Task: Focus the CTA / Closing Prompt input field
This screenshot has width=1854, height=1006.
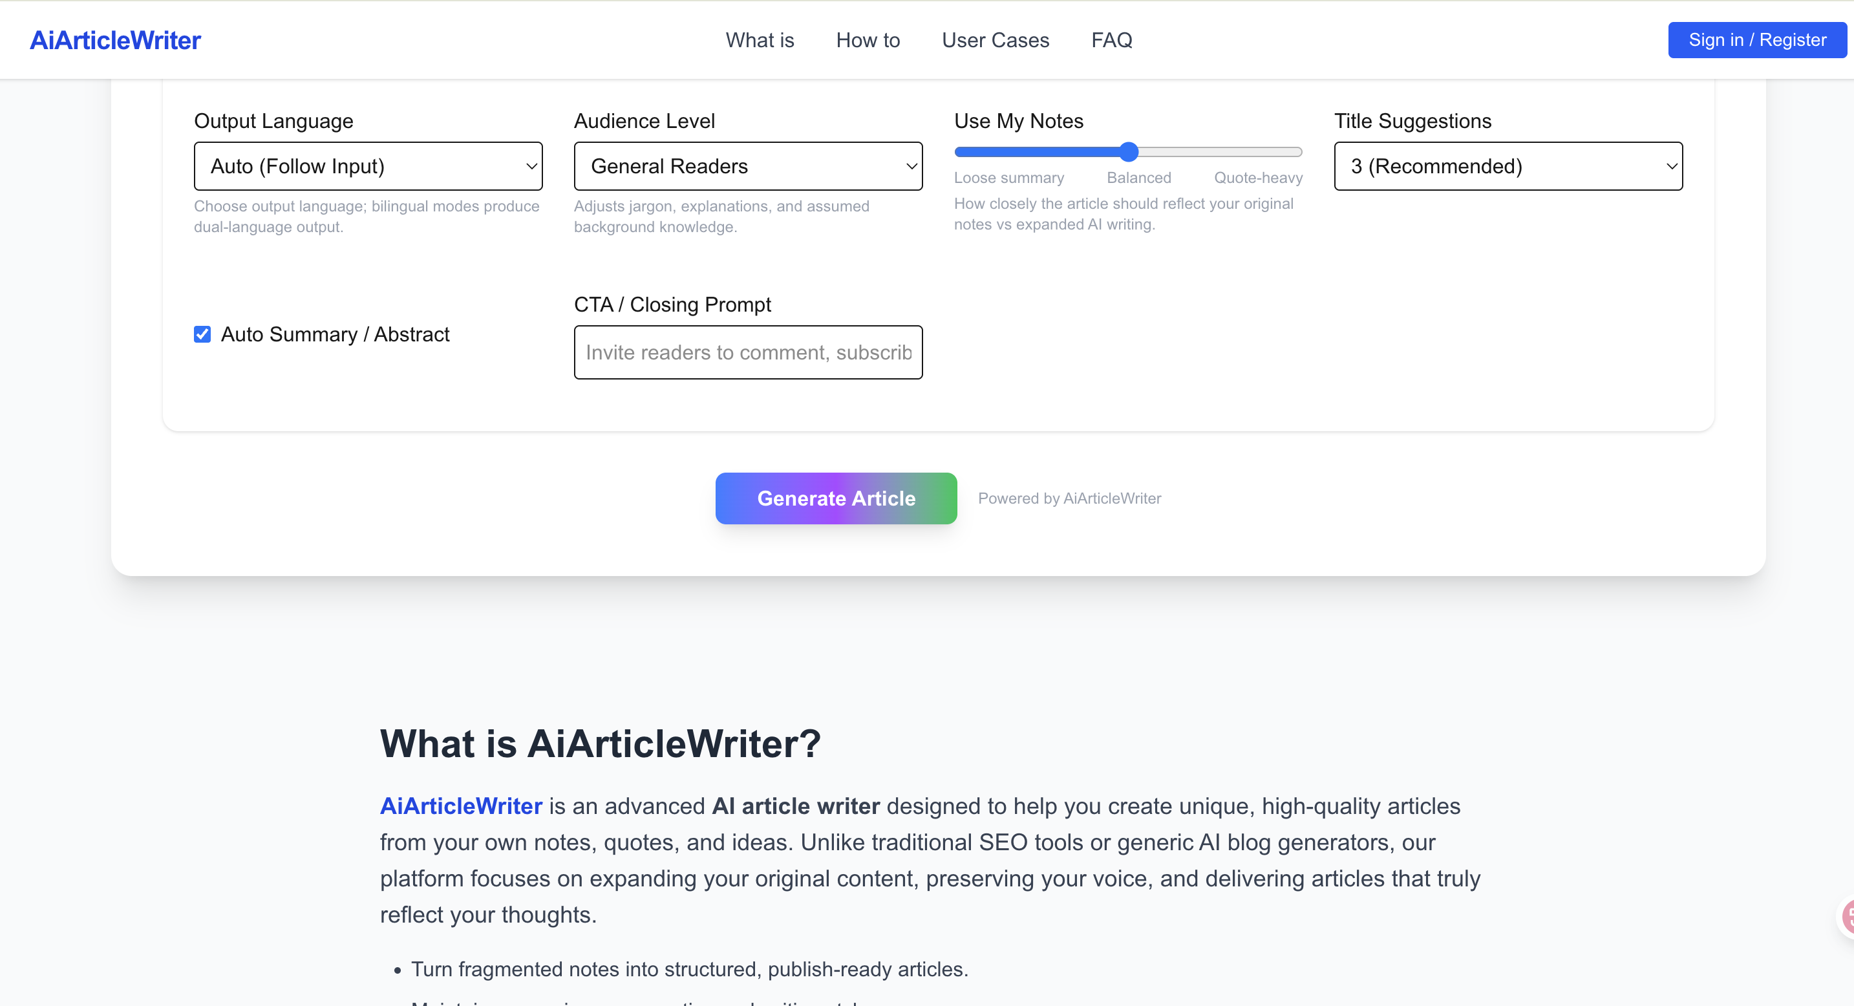Action: (748, 352)
